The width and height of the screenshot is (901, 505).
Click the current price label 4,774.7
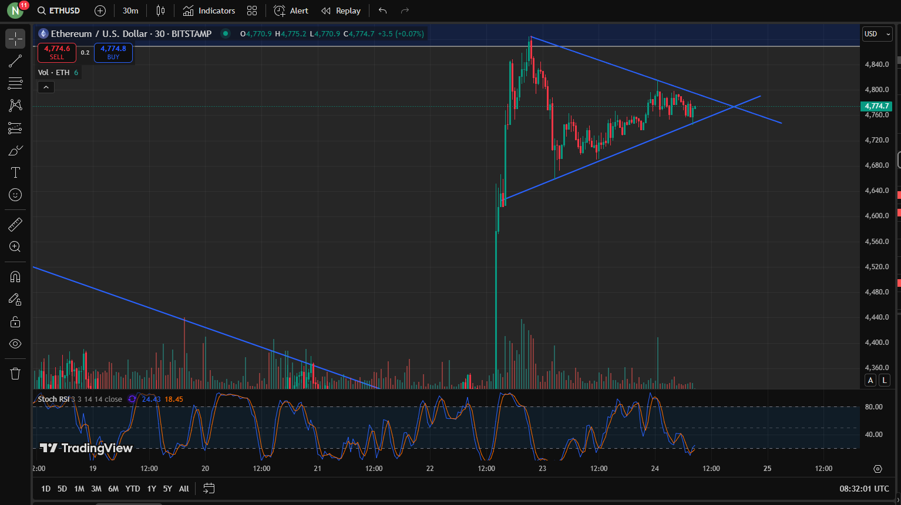point(876,106)
